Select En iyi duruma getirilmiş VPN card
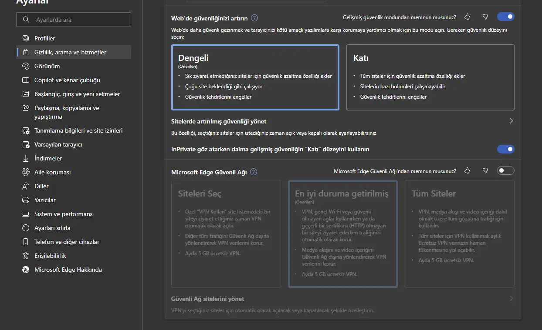The image size is (542, 330). coord(343,234)
